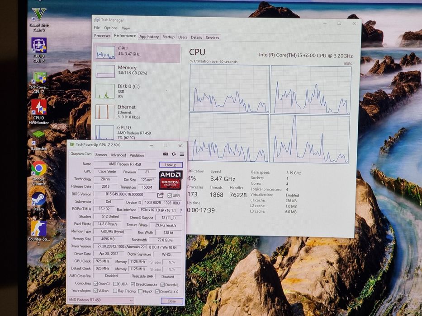Open Steam desktop shortcut
The width and height of the screenshot is (422, 316).
coord(38,201)
